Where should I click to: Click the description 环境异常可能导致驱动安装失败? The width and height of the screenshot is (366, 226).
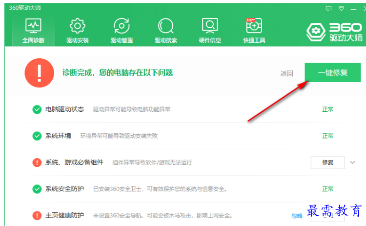tap(119, 136)
